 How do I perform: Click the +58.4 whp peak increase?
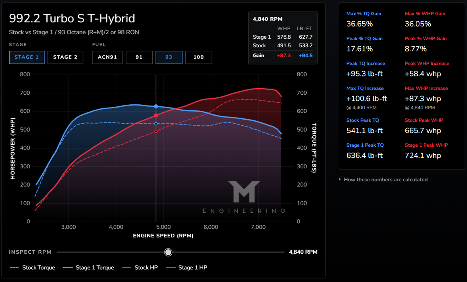423,74
